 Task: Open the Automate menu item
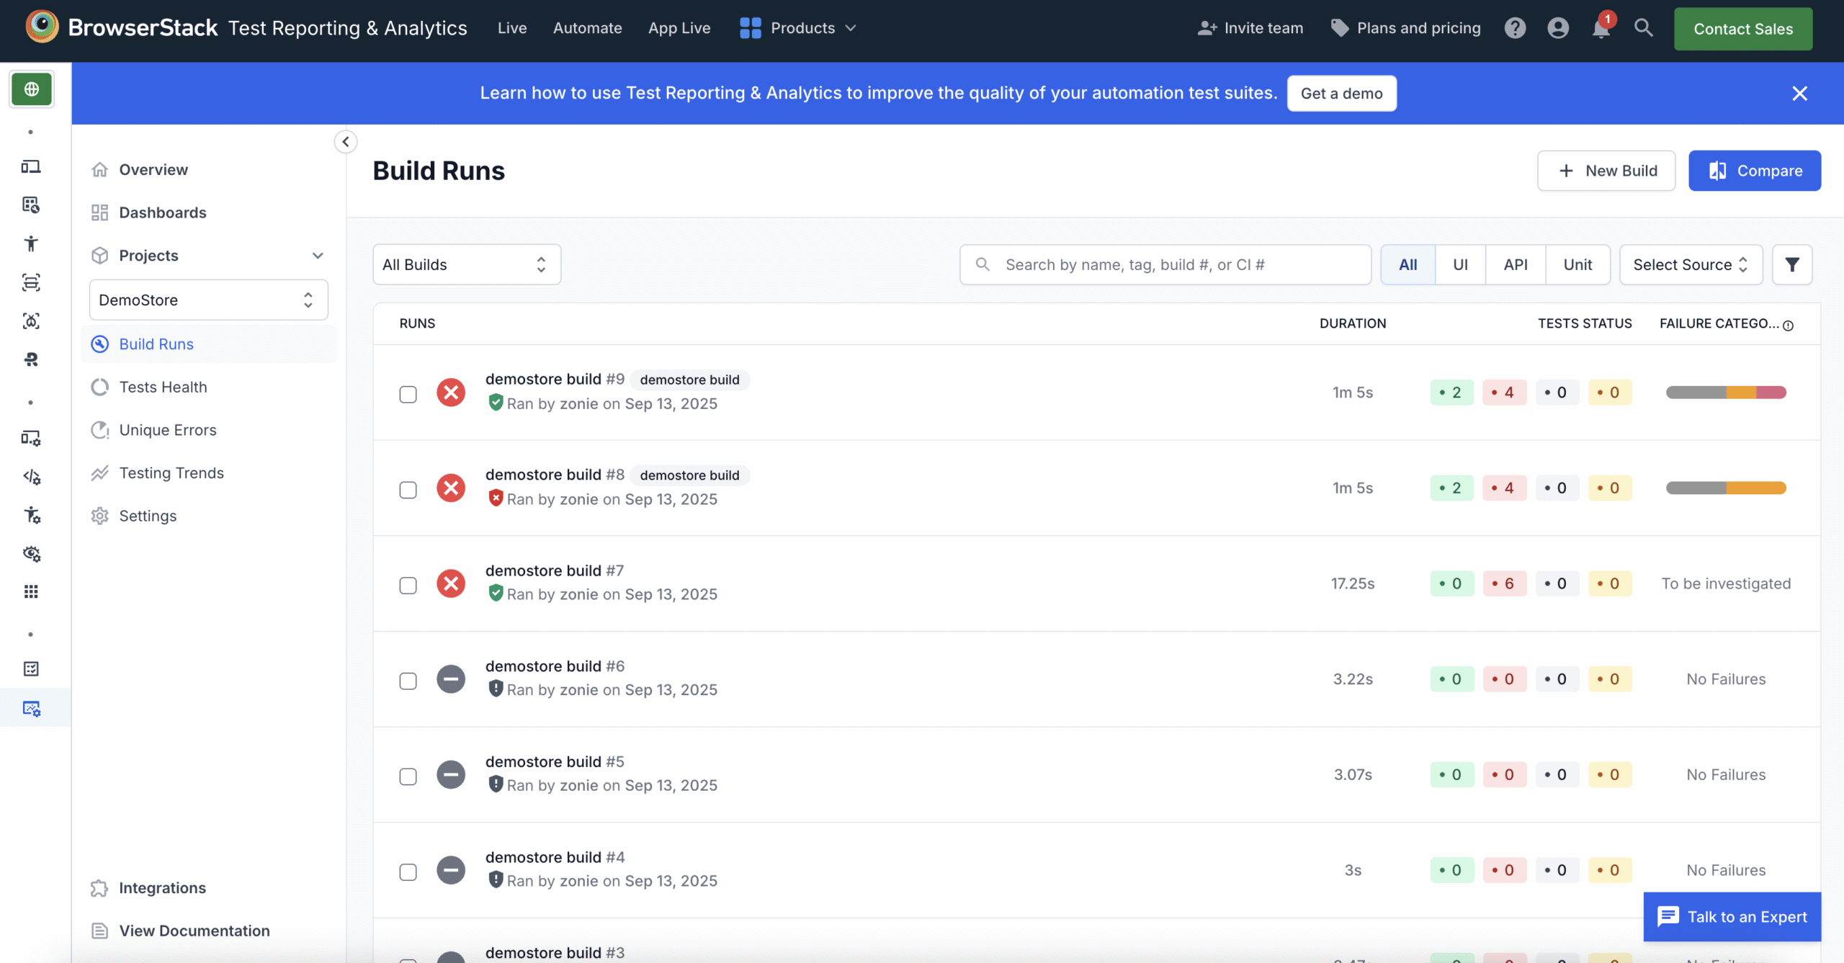coord(587,28)
